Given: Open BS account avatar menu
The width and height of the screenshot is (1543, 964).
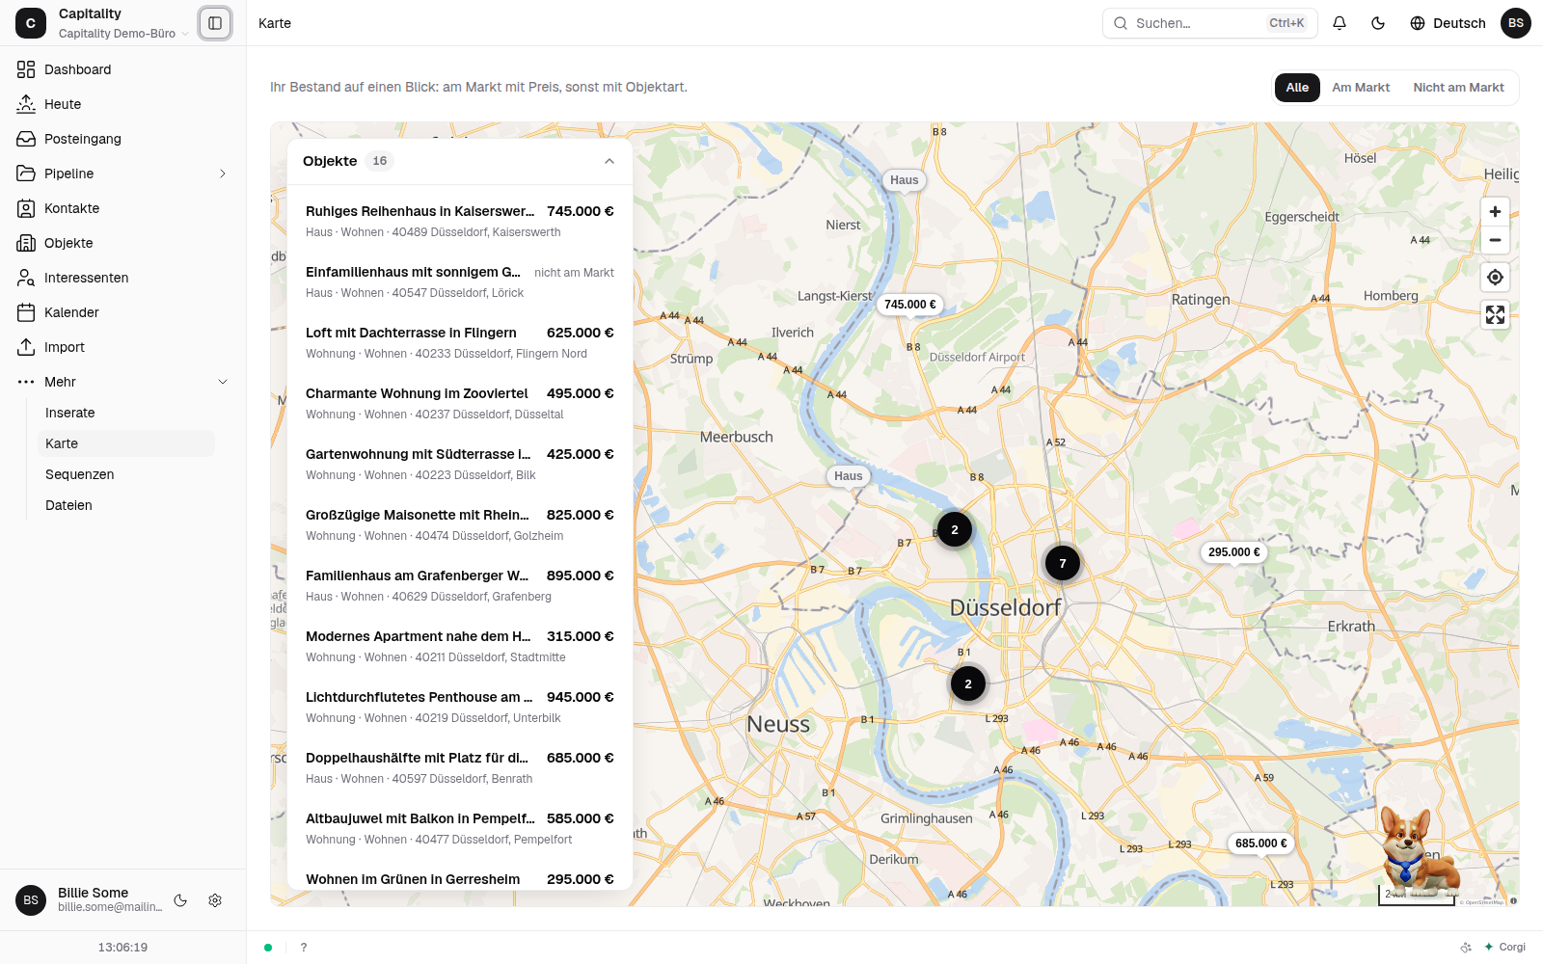Looking at the screenshot, I should (1516, 23).
